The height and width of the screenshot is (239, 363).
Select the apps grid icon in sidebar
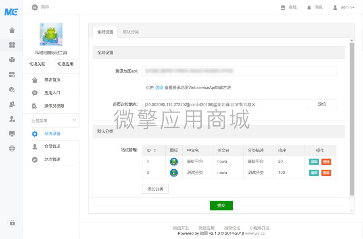point(12,45)
